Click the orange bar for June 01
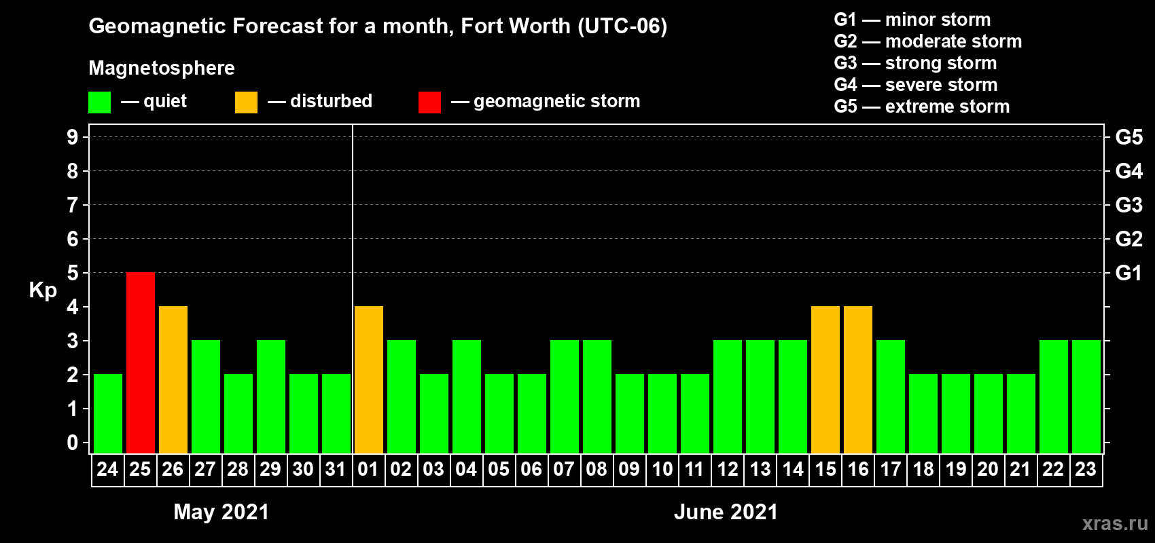This screenshot has width=1155, height=543. click(x=369, y=379)
